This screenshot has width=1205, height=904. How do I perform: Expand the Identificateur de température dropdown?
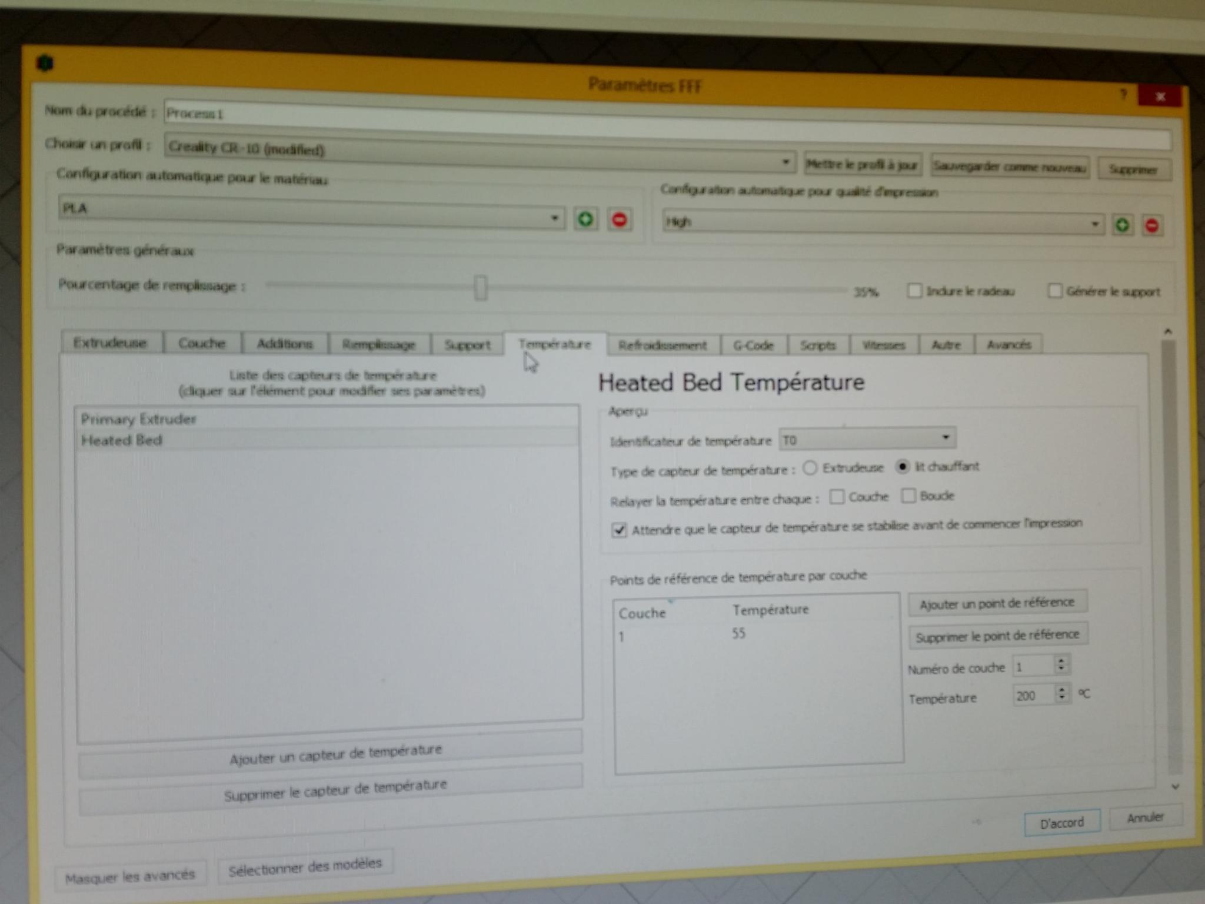click(946, 437)
